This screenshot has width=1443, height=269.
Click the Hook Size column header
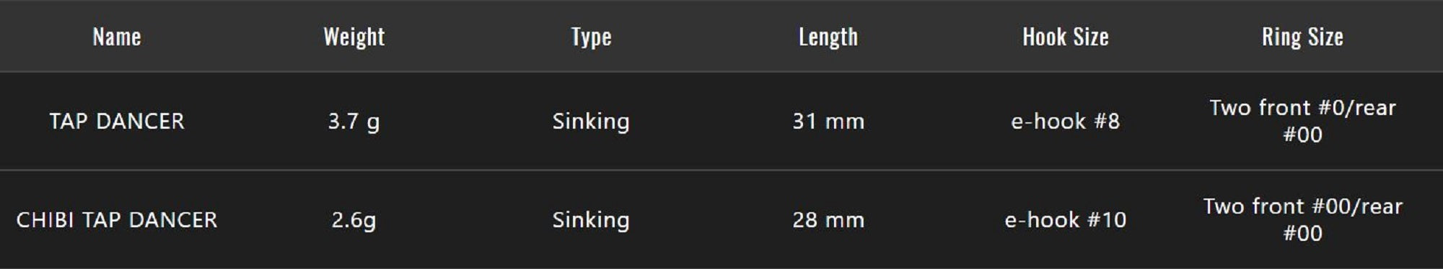(x=1066, y=37)
